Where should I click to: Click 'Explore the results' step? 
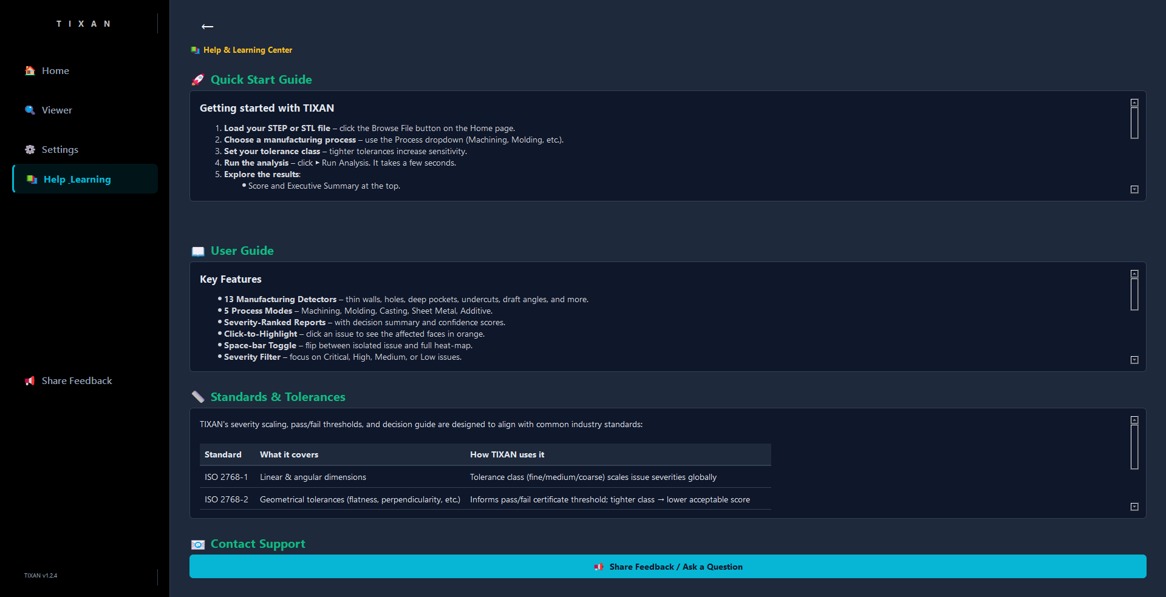coord(262,175)
